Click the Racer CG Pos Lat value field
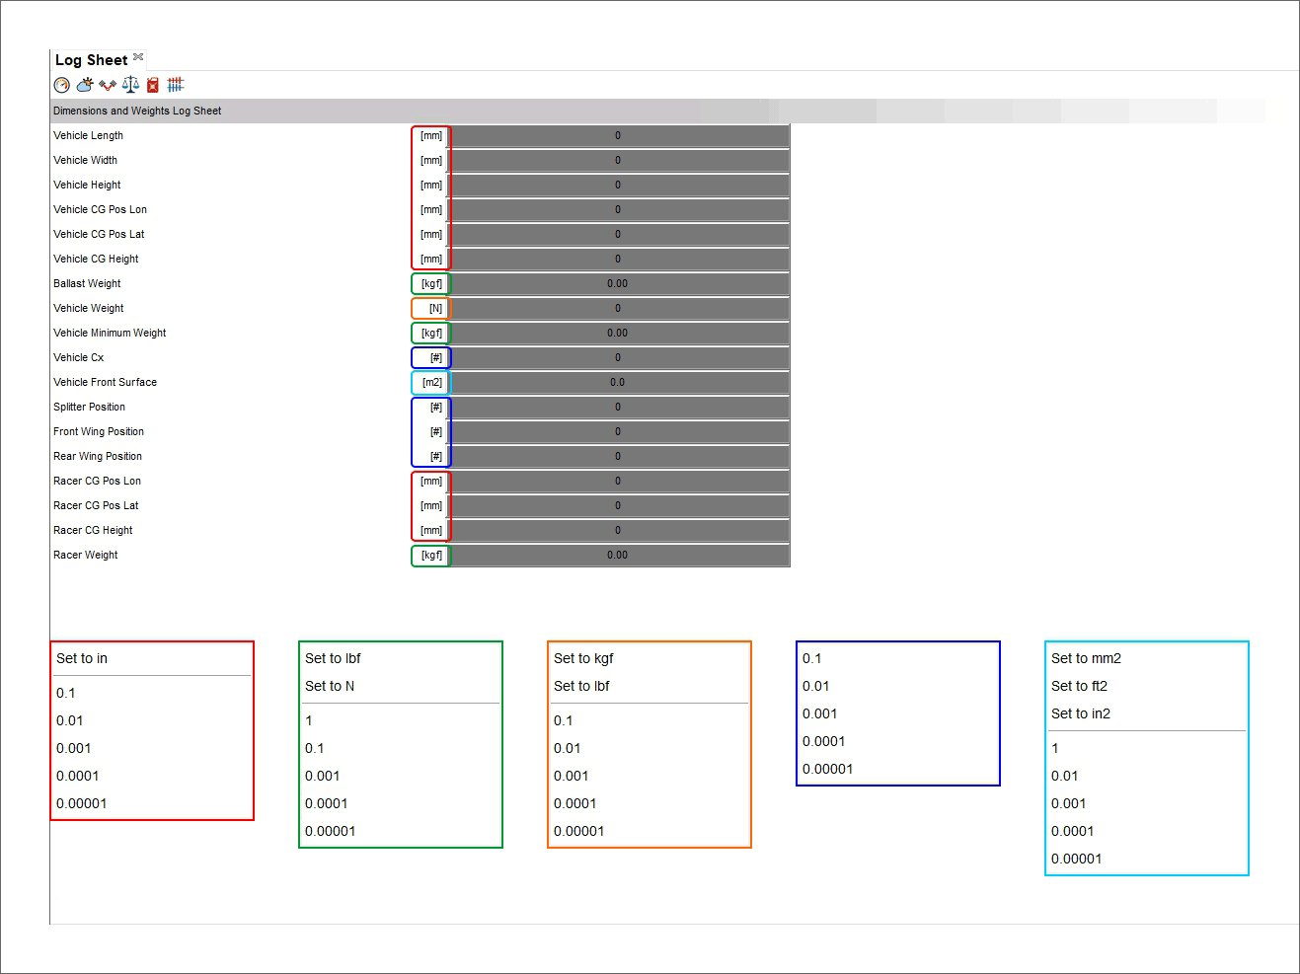1300x974 pixels. coord(619,506)
